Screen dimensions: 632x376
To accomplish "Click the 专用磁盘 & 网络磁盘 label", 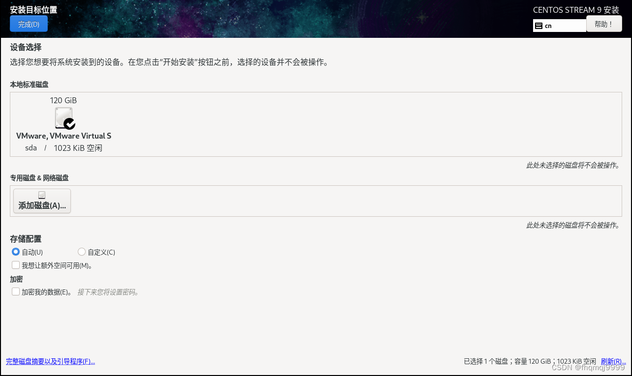I will 39,177.
